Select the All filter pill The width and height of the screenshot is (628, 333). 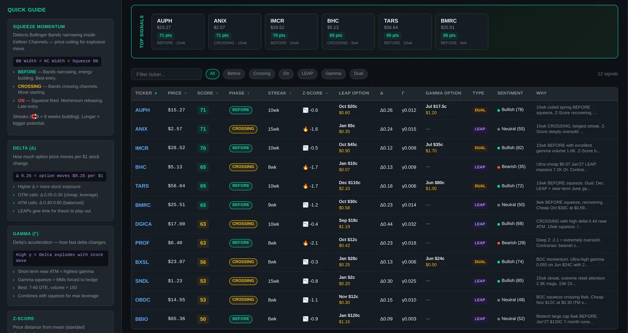click(213, 74)
